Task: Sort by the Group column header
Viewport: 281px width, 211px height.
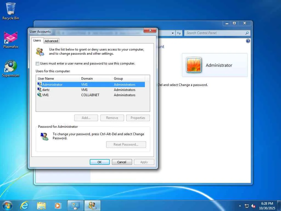Action: pyautogui.click(x=128, y=78)
